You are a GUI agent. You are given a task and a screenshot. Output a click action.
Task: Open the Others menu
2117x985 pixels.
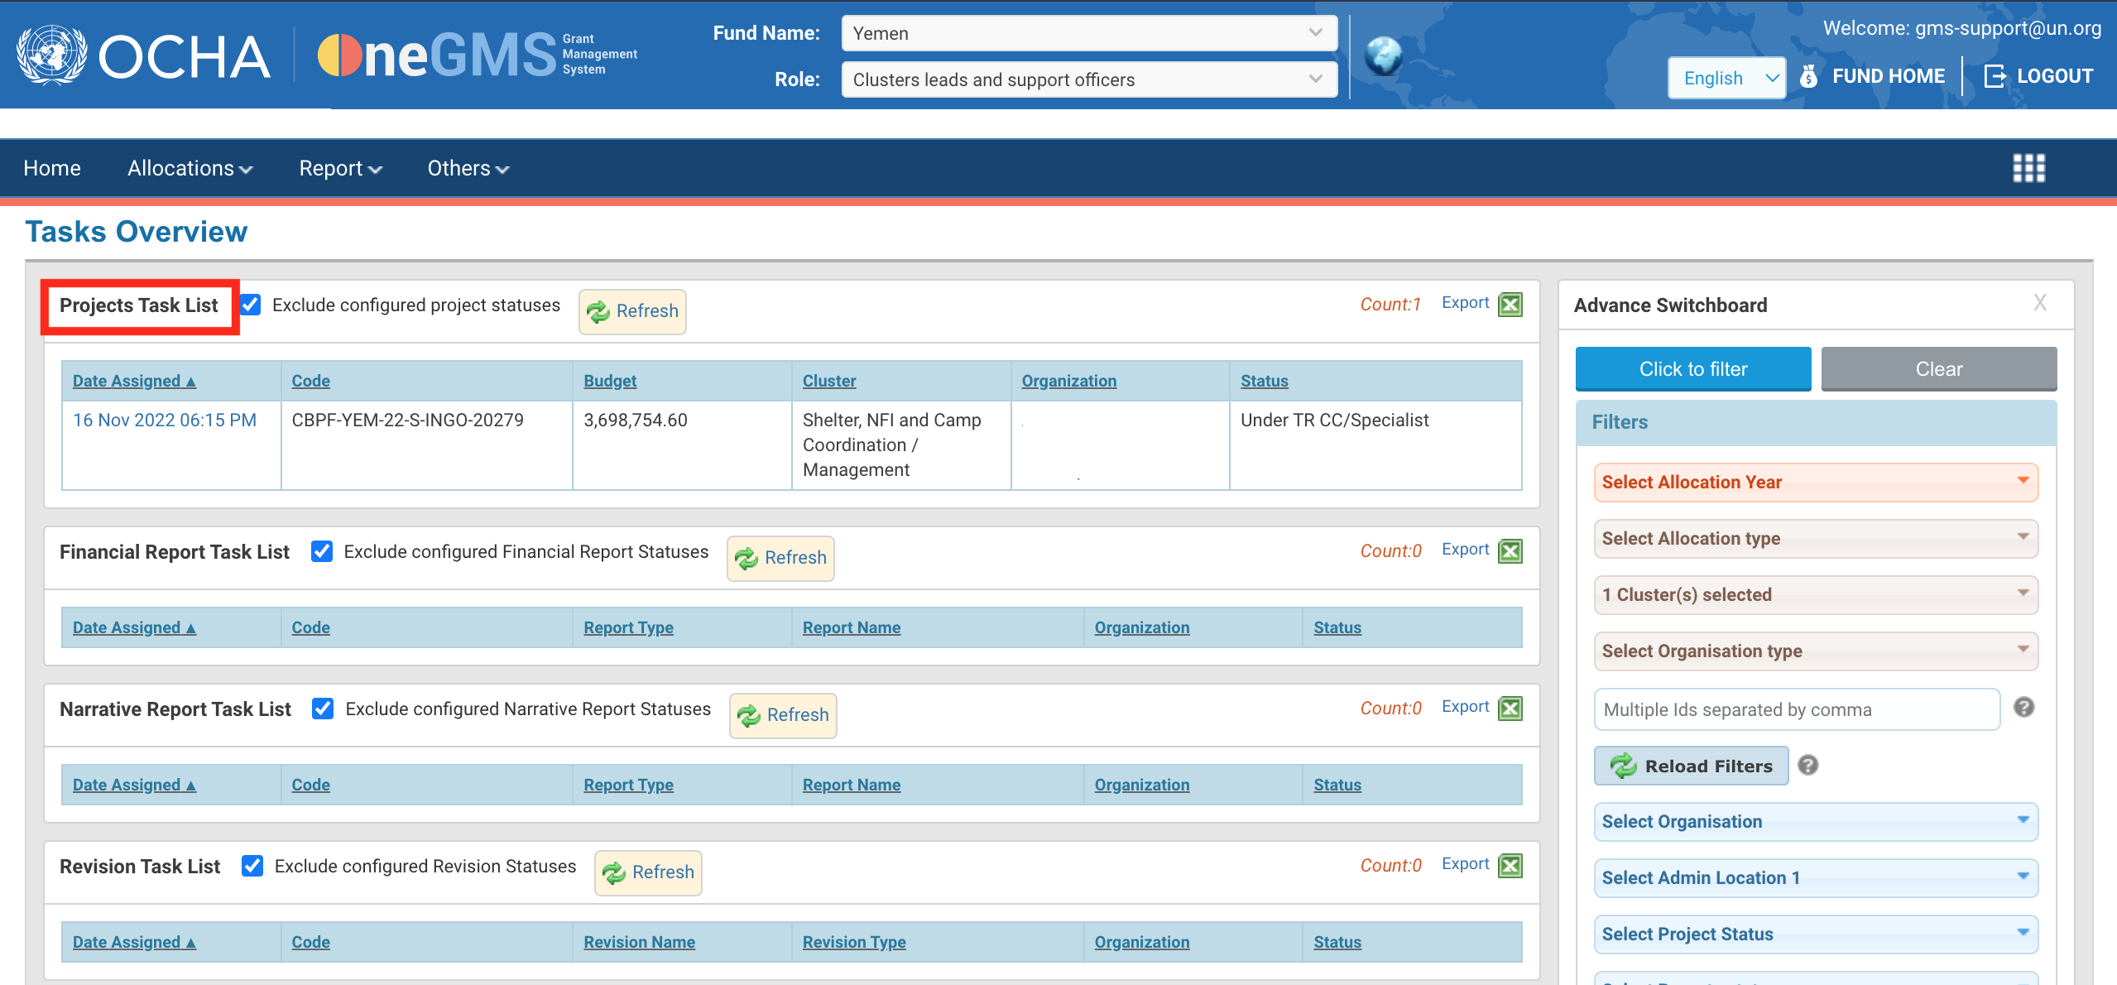[x=468, y=168]
